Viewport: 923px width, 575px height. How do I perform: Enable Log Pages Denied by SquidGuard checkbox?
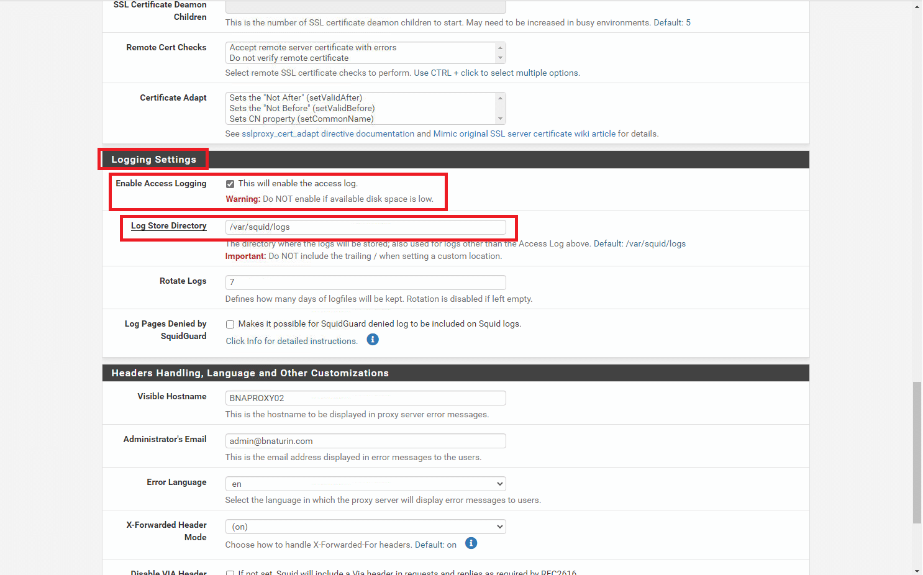point(230,324)
